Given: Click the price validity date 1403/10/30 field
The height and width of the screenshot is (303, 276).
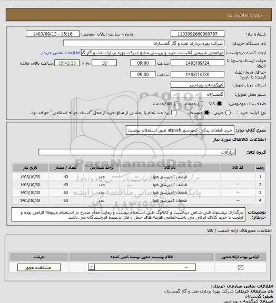Looking at the screenshot, I should (198, 74).
